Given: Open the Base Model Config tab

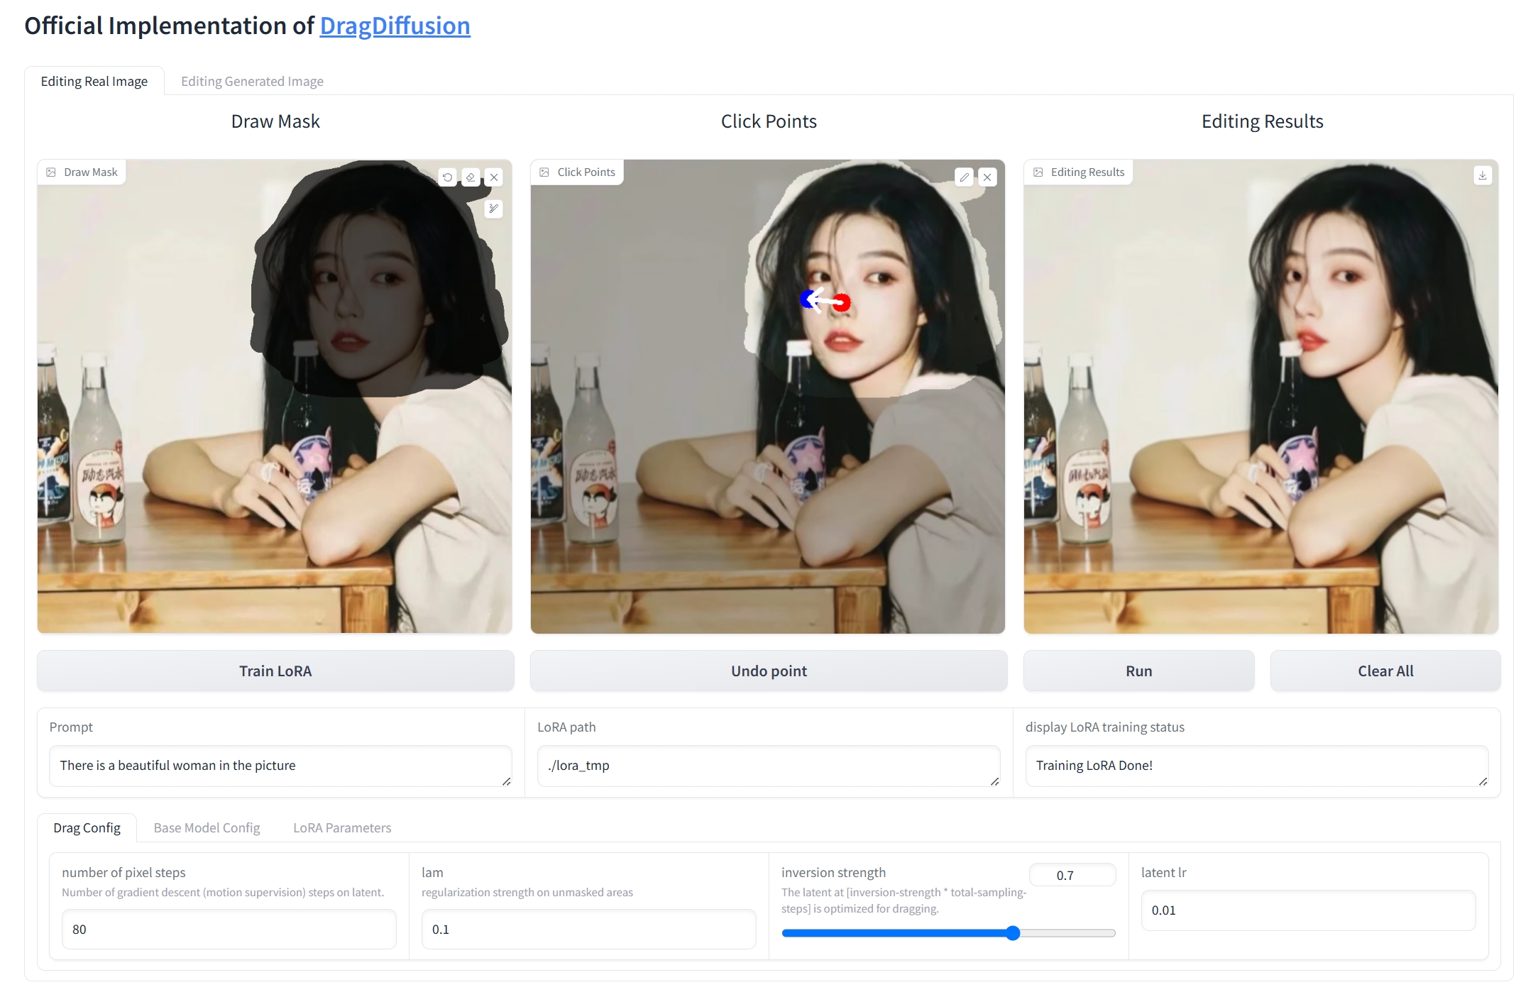Looking at the screenshot, I should pos(207,828).
